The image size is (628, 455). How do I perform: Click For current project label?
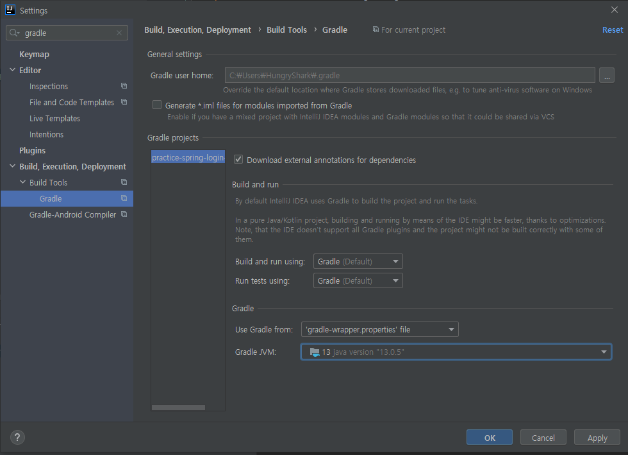(413, 30)
